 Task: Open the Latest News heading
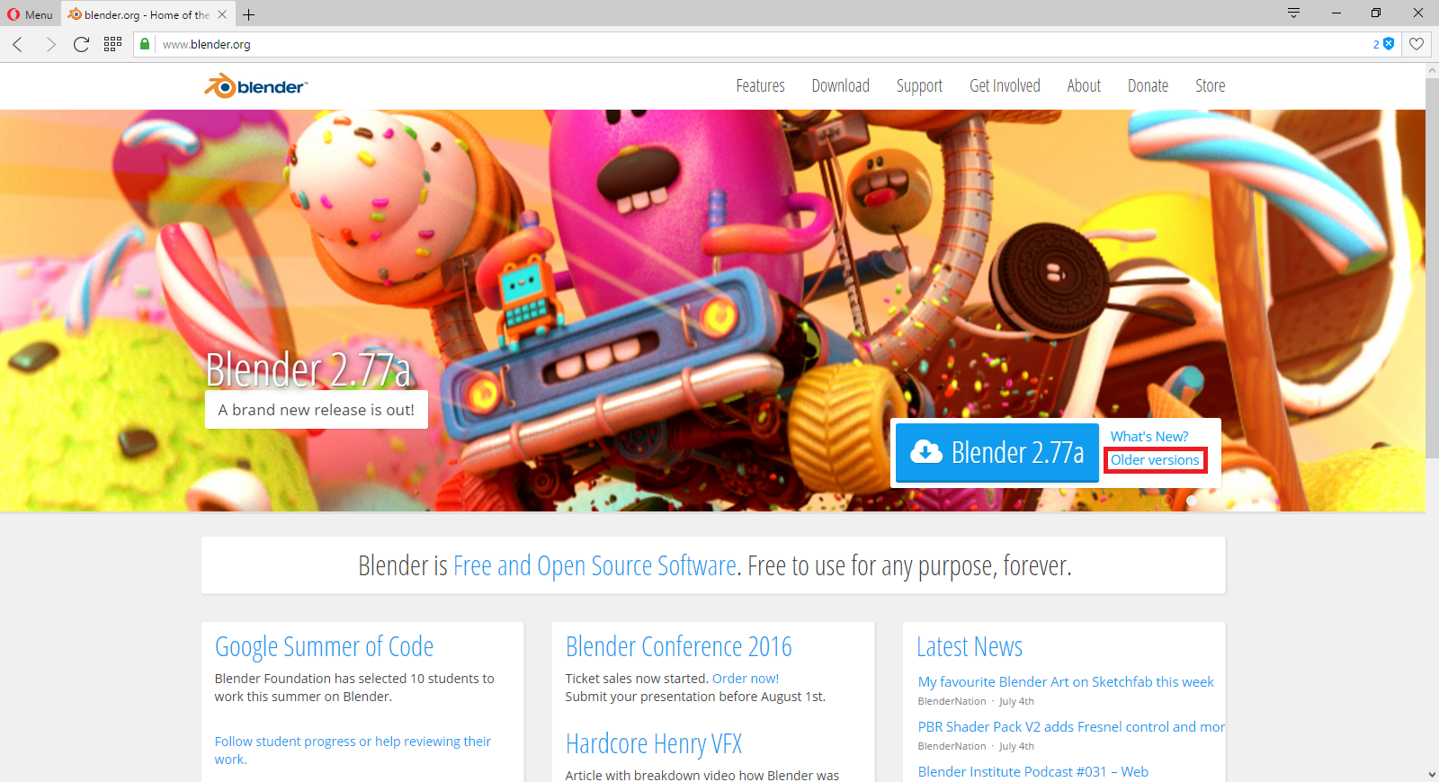click(x=969, y=646)
